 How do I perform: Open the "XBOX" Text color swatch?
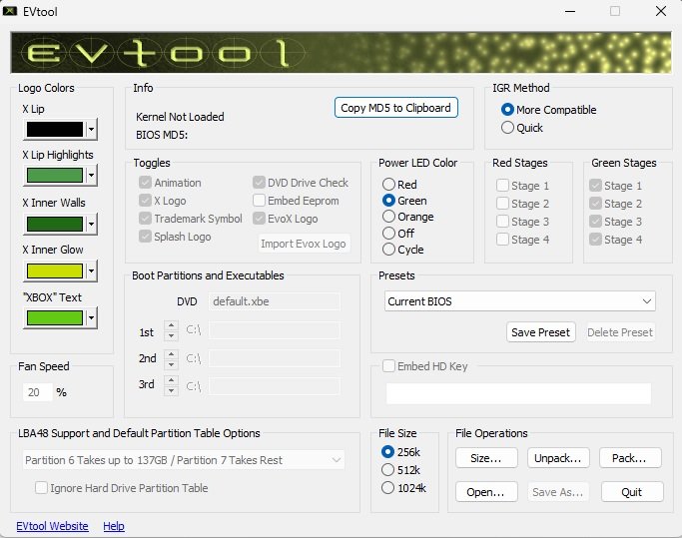(55, 318)
